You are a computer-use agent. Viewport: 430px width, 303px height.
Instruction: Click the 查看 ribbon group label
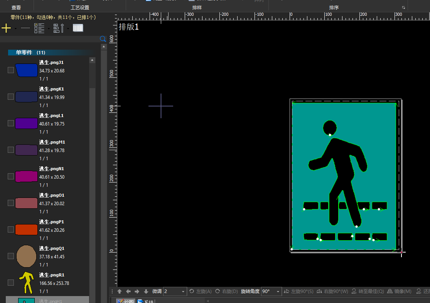click(x=16, y=8)
